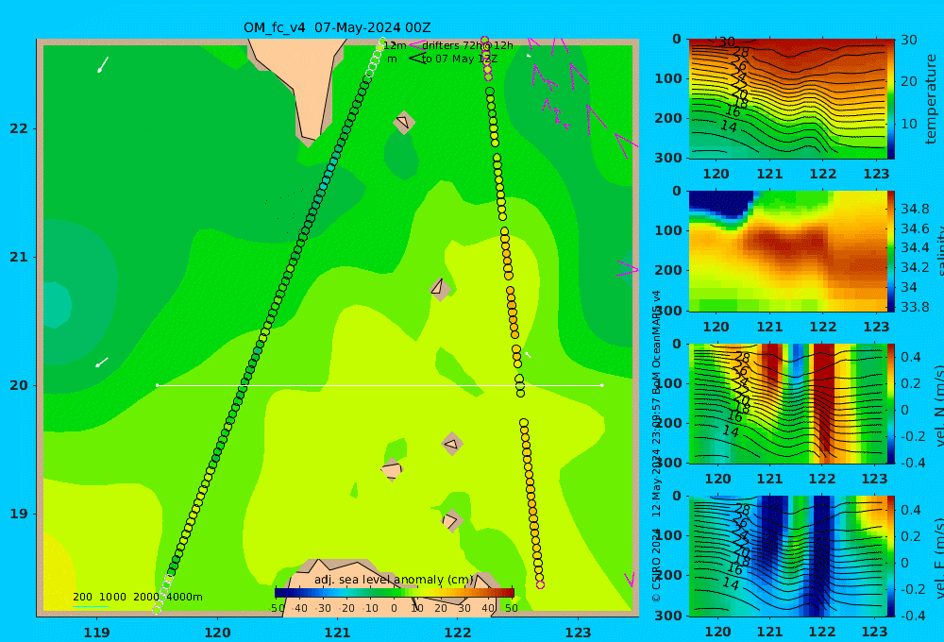
Task: Click the plot title OM_fc_v4 07-May-2024 00Z
Action: [x=337, y=27]
